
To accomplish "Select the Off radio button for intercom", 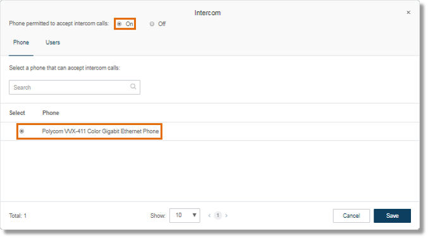I will point(152,24).
